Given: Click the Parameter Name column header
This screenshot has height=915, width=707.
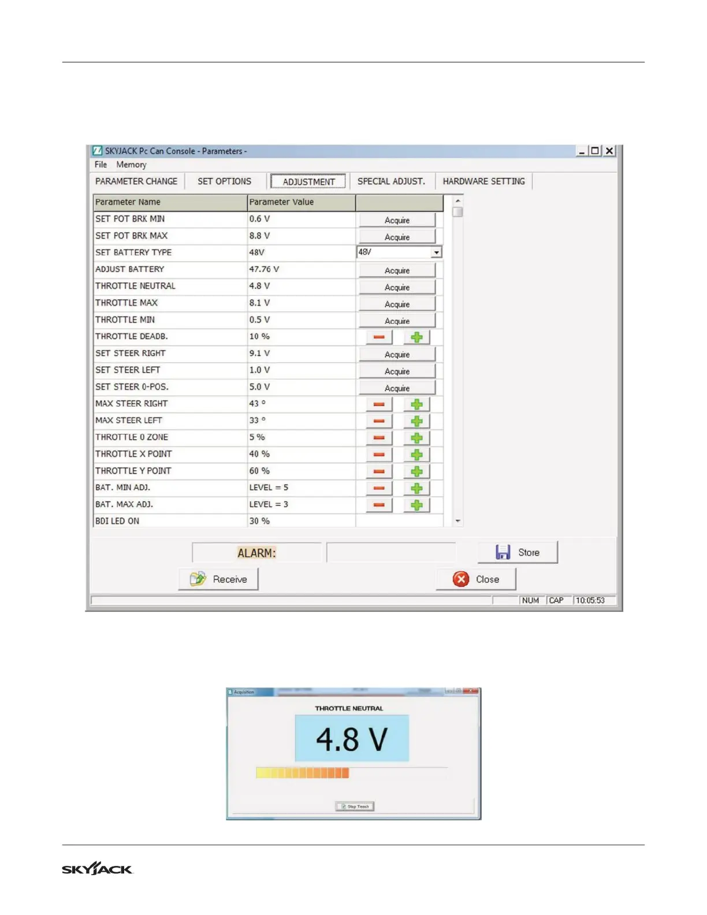Looking at the screenshot, I should (x=170, y=202).
